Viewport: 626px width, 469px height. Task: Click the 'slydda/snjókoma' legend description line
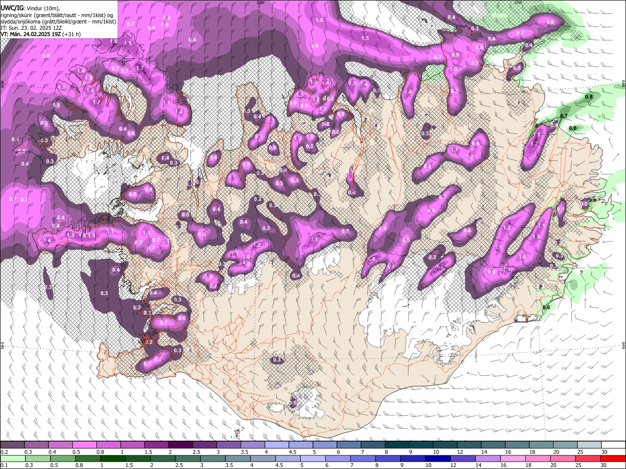tap(58, 21)
